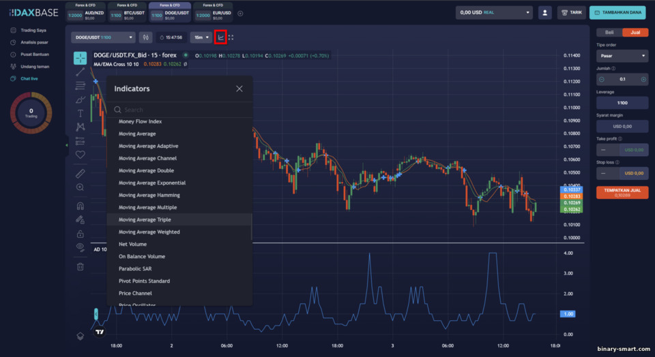Viewport: 655px width, 357px height.
Task: Click the TradingView logo on chart
Action: (100, 332)
